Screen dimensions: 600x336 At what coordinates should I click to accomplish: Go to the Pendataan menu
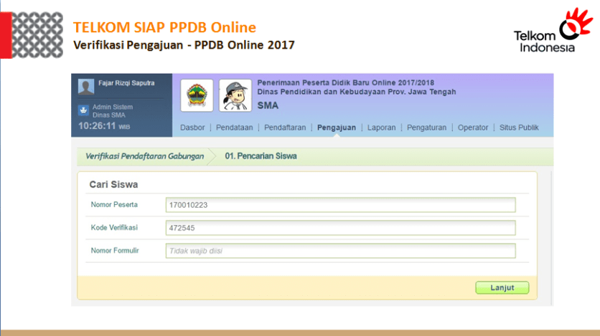coord(234,128)
